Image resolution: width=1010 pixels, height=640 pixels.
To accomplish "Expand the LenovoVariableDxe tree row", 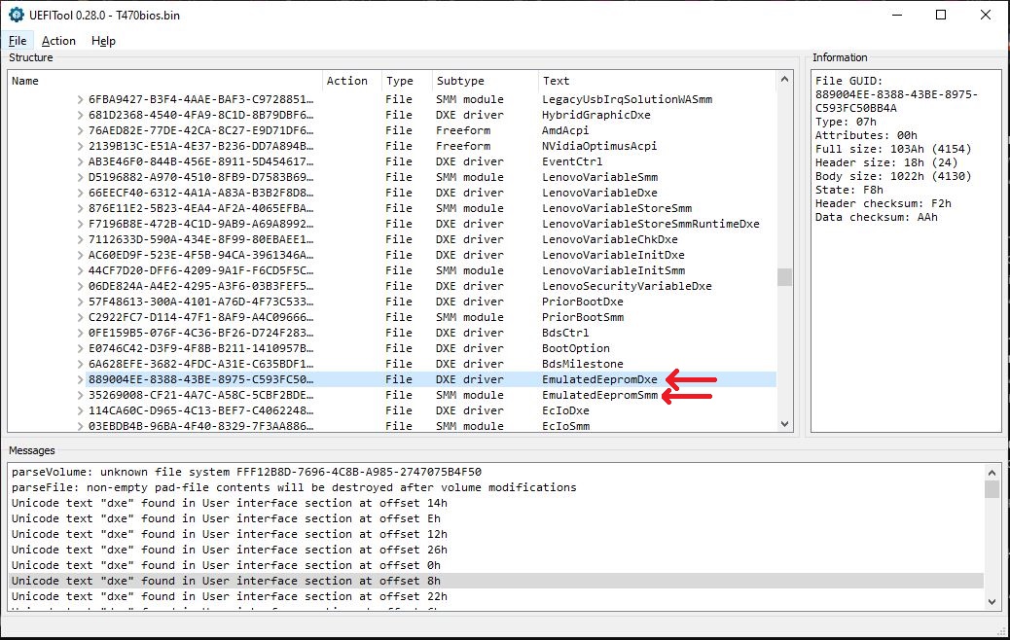I will [80, 193].
